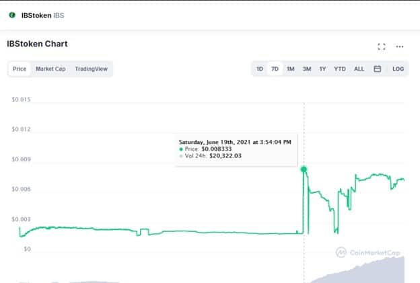Image resolution: width=420 pixels, height=283 pixels.
Task: Click the $0.003 axis label
Action: tap(21, 219)
